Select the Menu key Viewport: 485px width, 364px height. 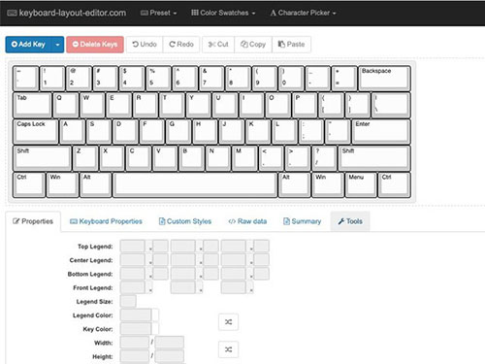point(361,184)
